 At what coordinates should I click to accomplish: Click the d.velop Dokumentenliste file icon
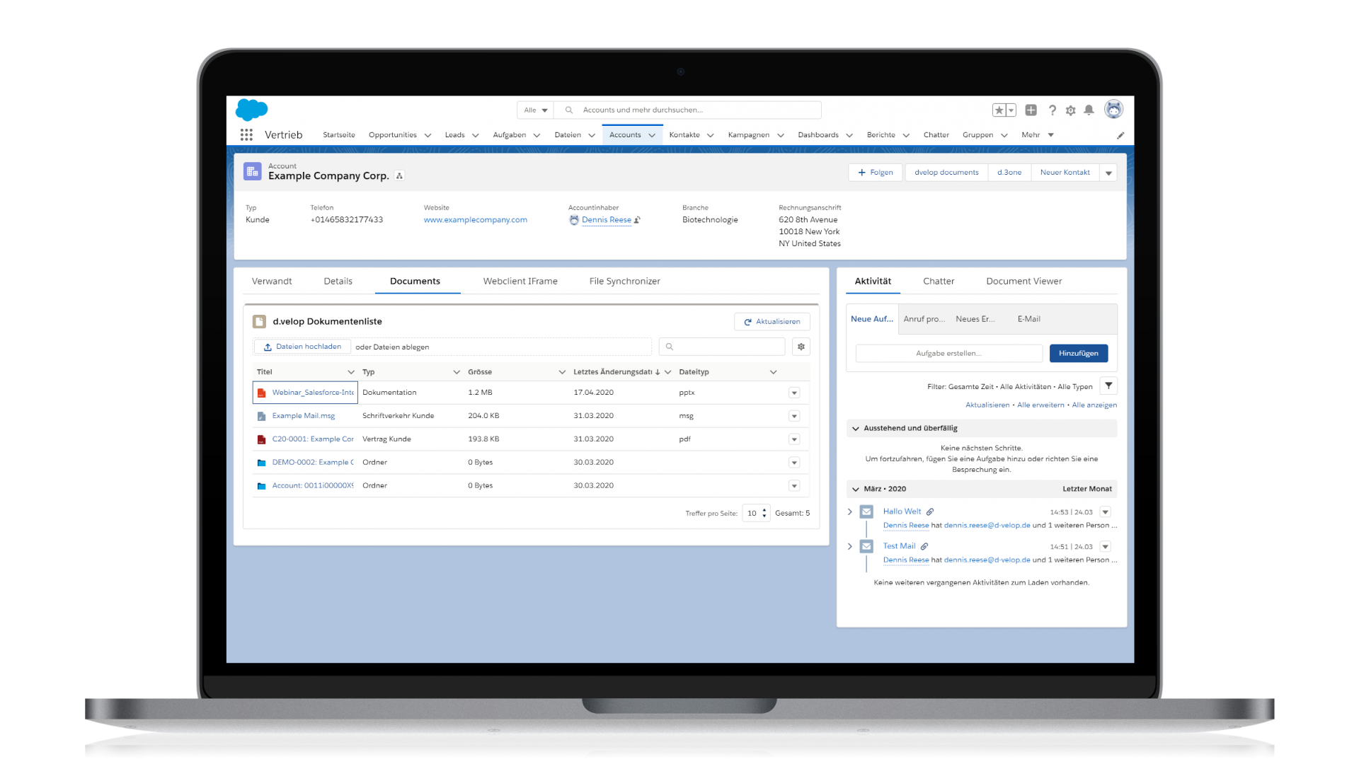[259, 321]
